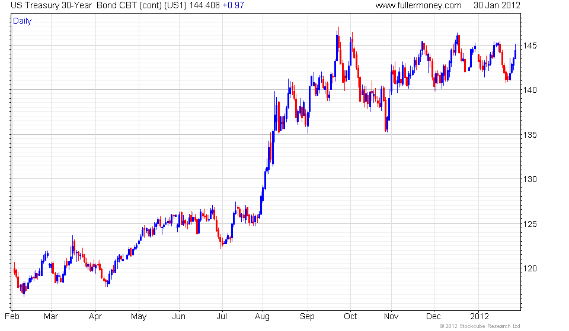
Task: Click the date '30 Jan 2012'
Action: (497, 5)
